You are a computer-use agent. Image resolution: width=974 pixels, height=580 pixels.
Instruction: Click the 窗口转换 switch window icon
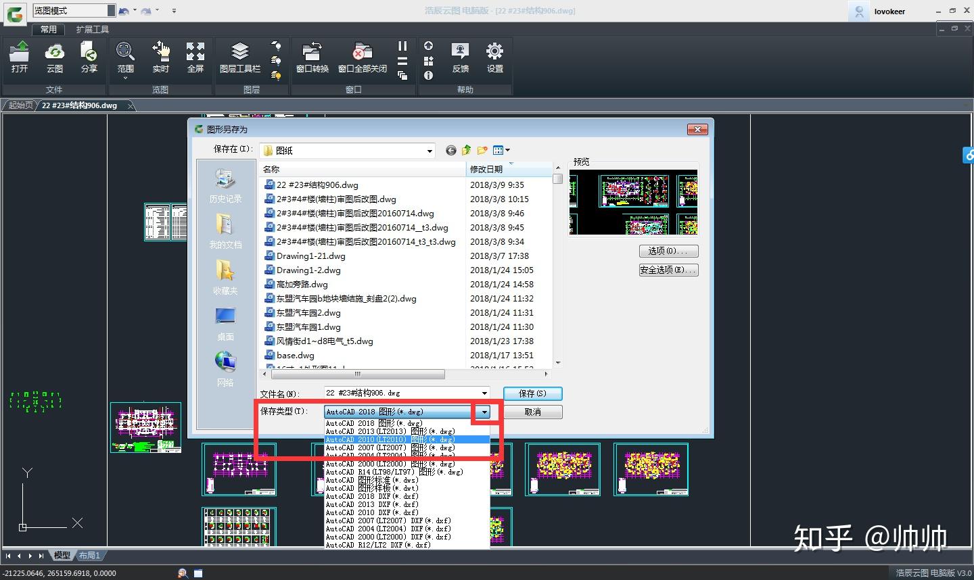coord(312,57)
